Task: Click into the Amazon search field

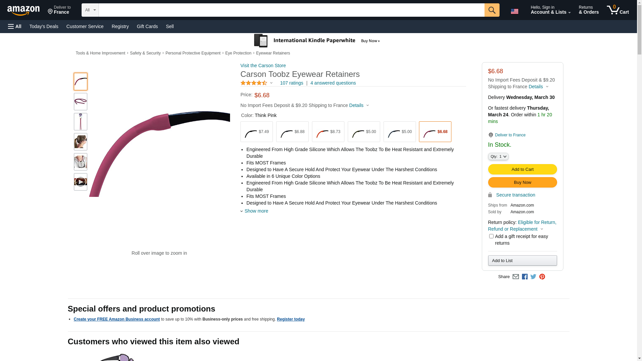Action: coord(291,10)
